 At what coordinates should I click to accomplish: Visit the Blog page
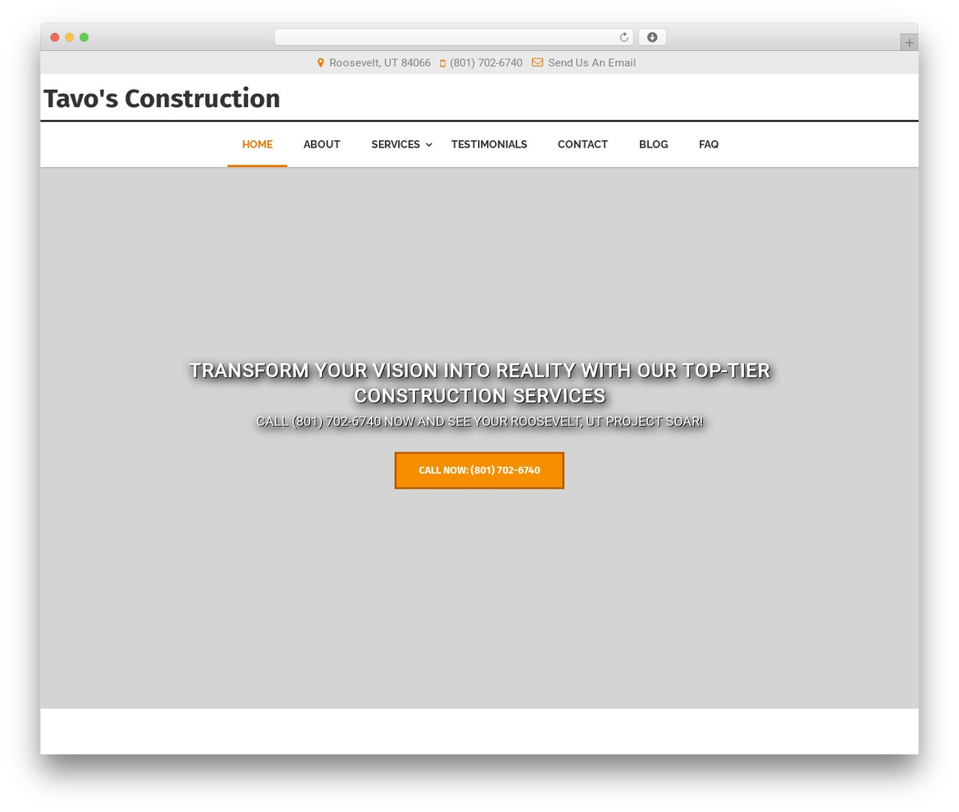coord(653,145)
